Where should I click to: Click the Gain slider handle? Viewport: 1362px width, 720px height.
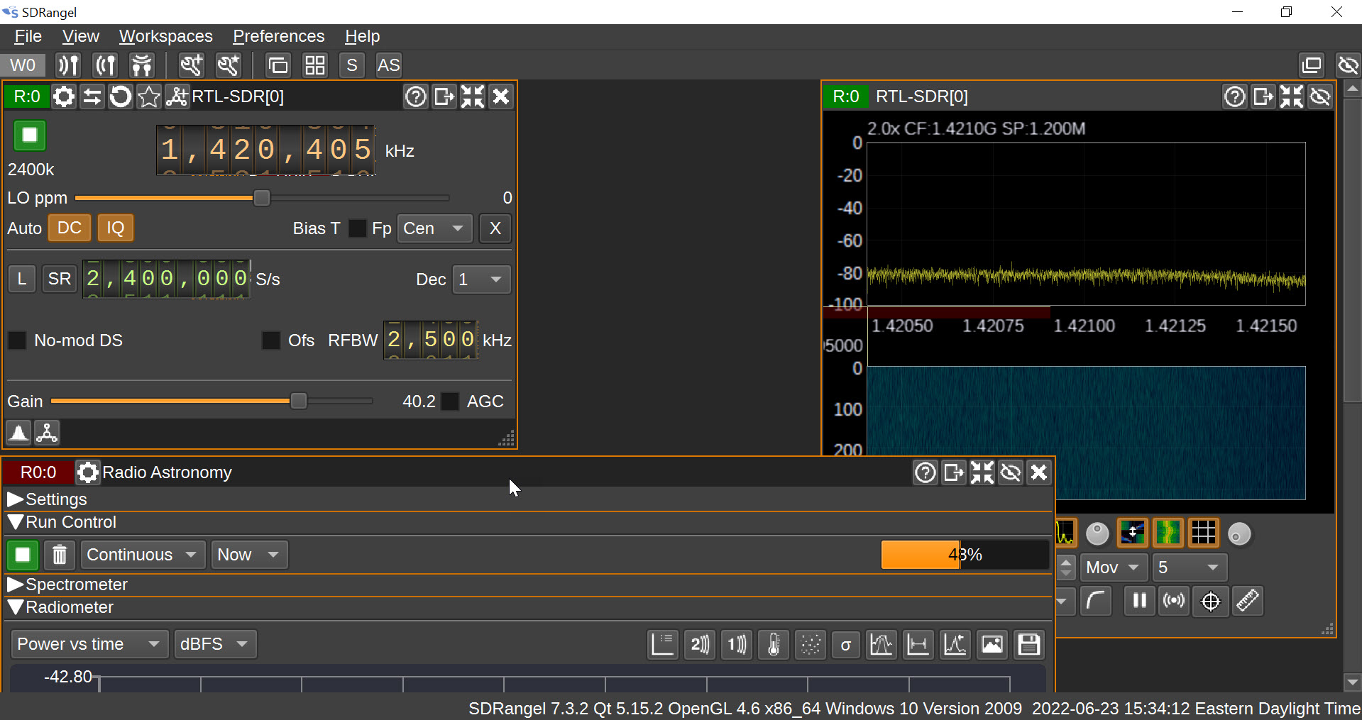click(x=299, y=401)
